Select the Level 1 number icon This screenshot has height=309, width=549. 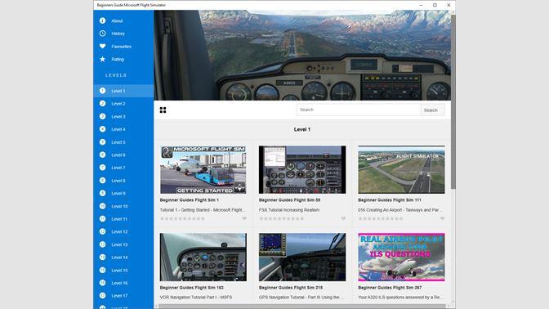click(102, 91)
